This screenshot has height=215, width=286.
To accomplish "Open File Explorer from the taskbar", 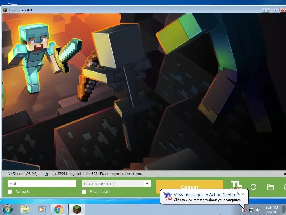I will pyautogui.click(x=25, y=209).
